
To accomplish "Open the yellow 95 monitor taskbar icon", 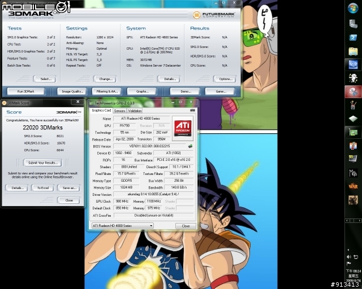I will (353, 159).
